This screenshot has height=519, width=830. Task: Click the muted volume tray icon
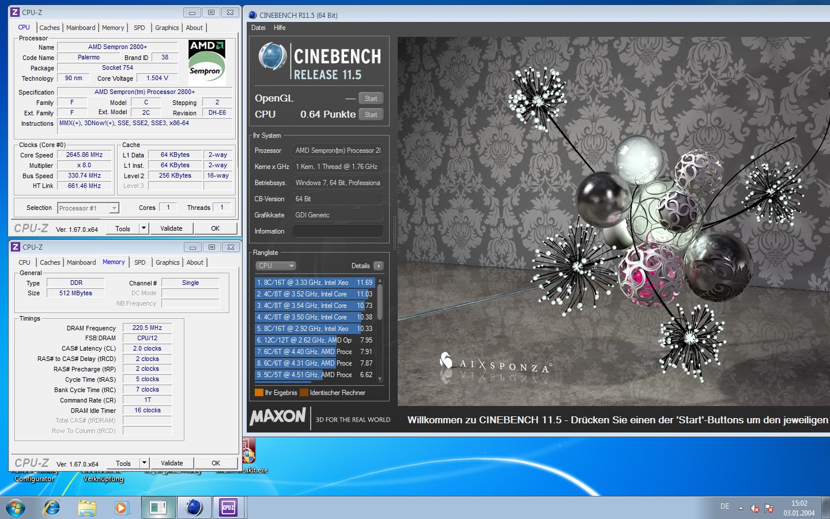[755, 508]
